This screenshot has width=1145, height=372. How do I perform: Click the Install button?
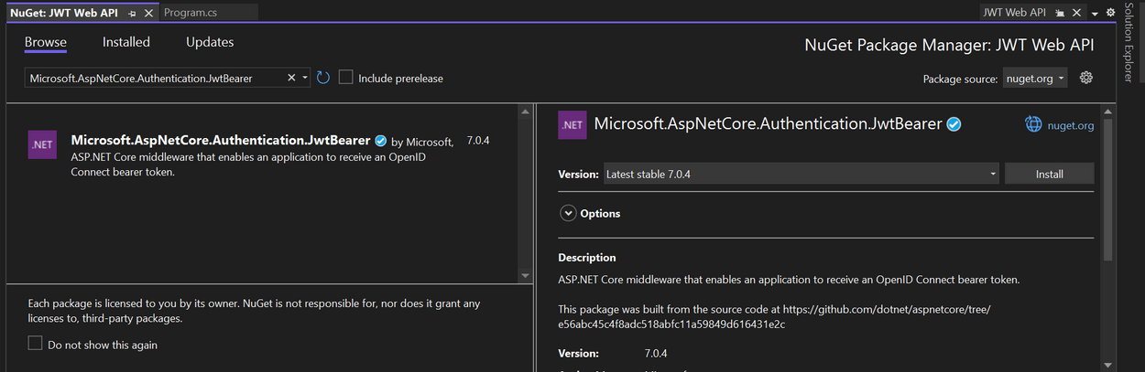(x=1049, y=174)
